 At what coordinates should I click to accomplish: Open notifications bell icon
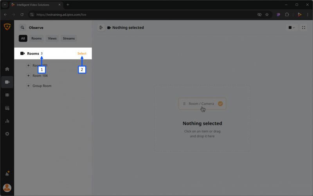[7, 174]
